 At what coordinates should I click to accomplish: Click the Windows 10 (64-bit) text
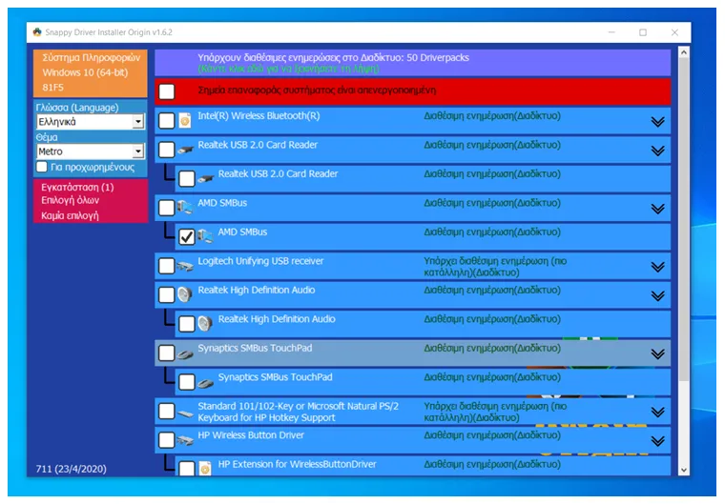click(85, 72)
